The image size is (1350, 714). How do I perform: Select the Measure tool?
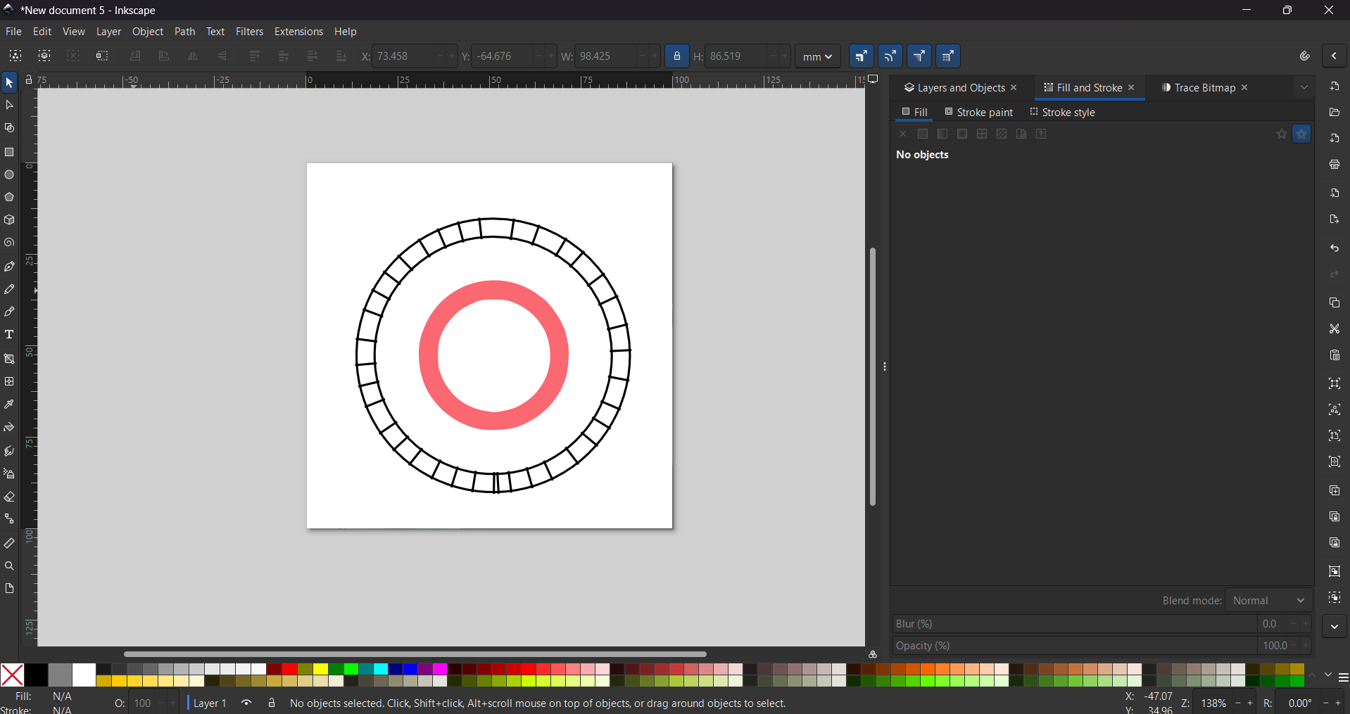pos(9,543)
